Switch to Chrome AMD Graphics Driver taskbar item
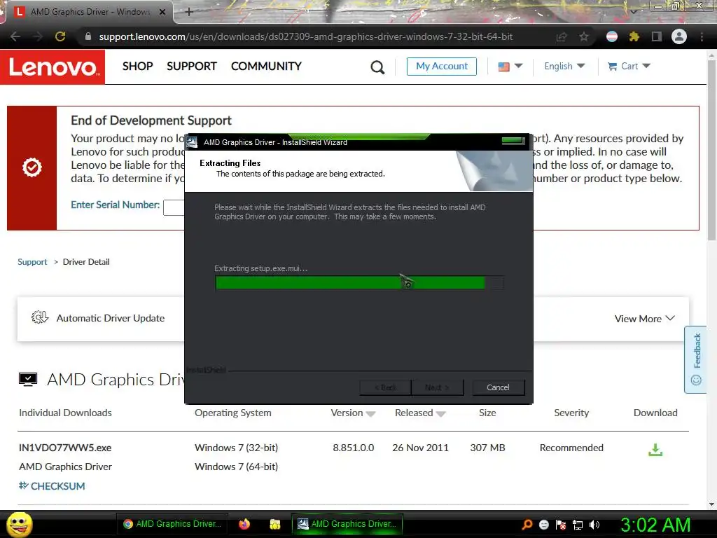717x538 pixels. pyautogui.click(x=172, y=524)
